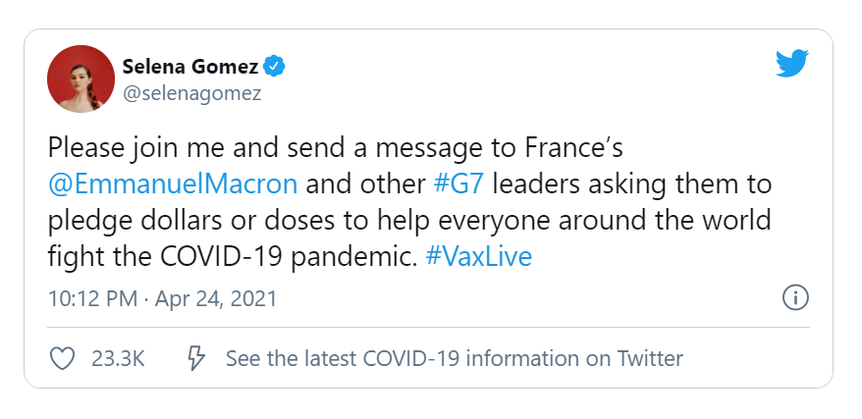Like the tweet with the heart icon
Image resolution: width=862 pixels, height=419 pixels.
pyautogui.click(x=62, y=358)
